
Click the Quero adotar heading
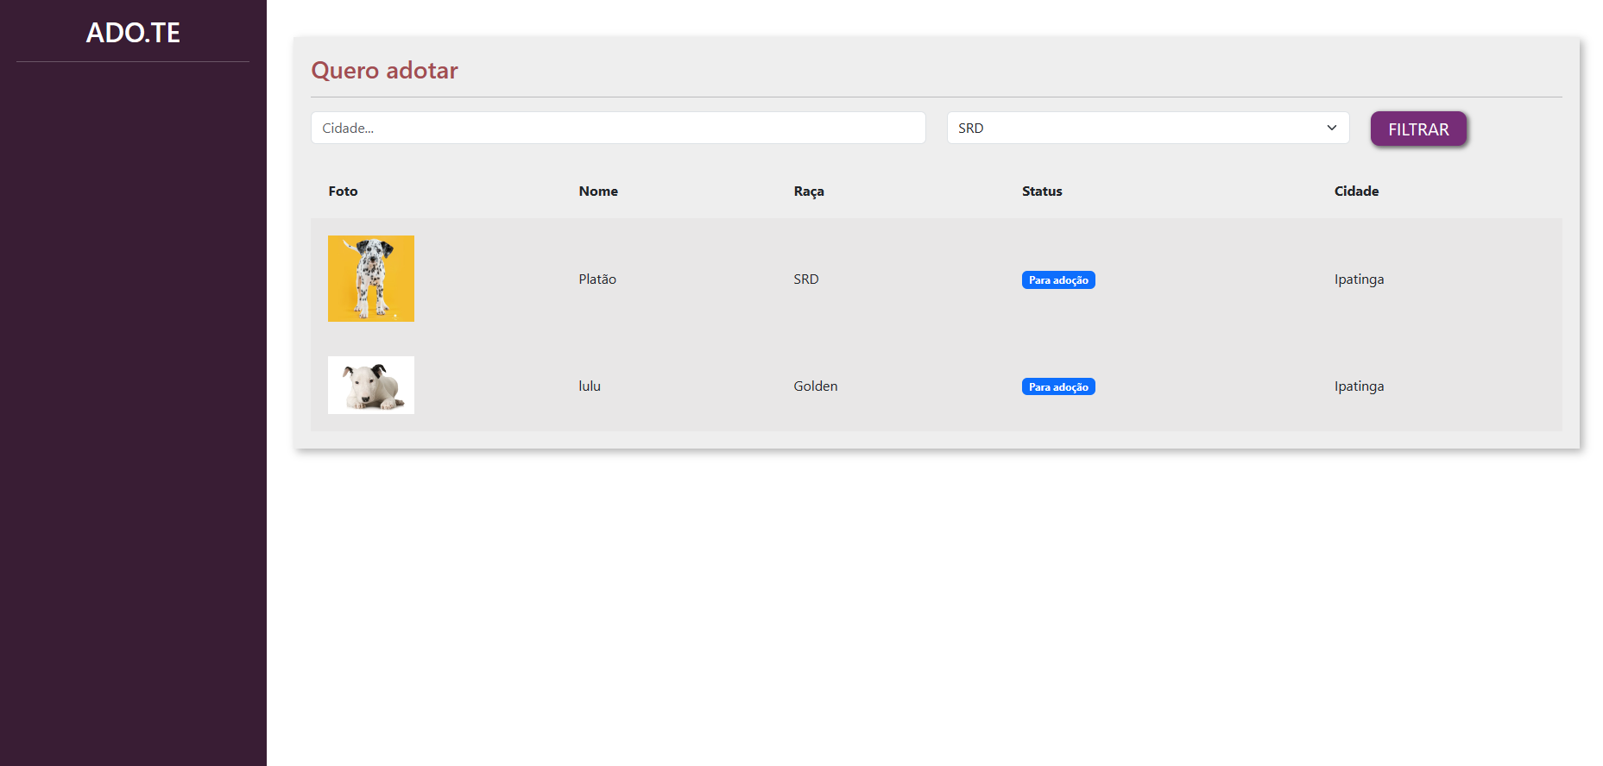point(384,70)
